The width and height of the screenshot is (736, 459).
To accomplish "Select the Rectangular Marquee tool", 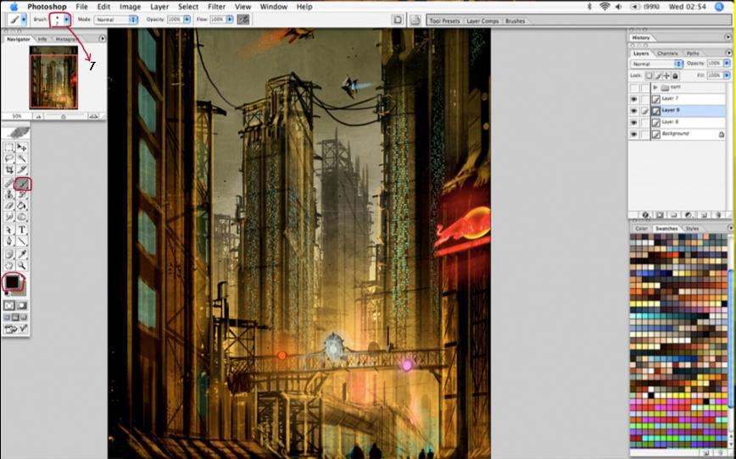I will coord(9,147).
